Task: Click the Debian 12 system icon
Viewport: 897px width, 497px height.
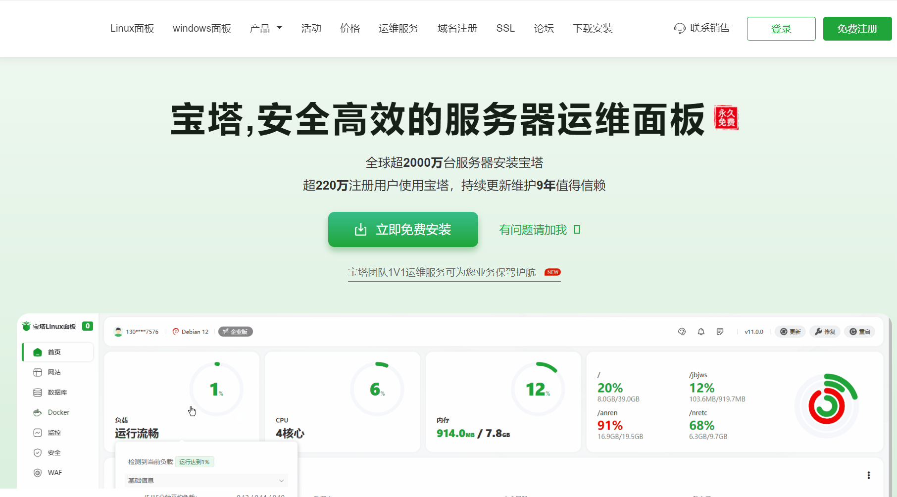Action: (x=175, y=332)
